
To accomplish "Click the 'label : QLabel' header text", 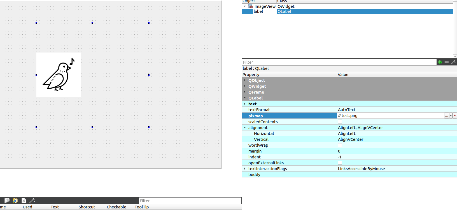I will coord(256,68).
